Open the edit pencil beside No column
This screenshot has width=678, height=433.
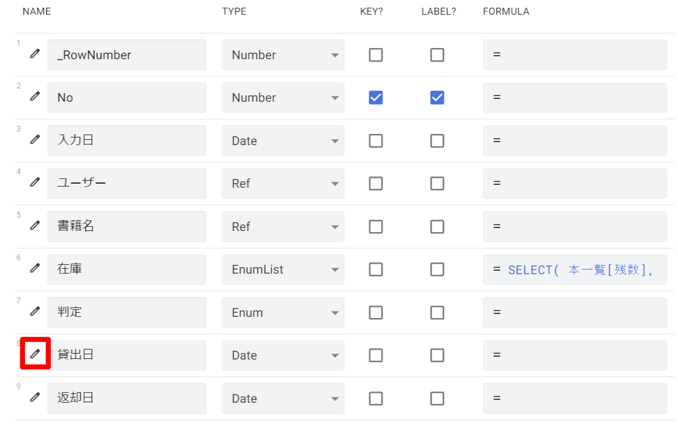(x=35, y=97)
